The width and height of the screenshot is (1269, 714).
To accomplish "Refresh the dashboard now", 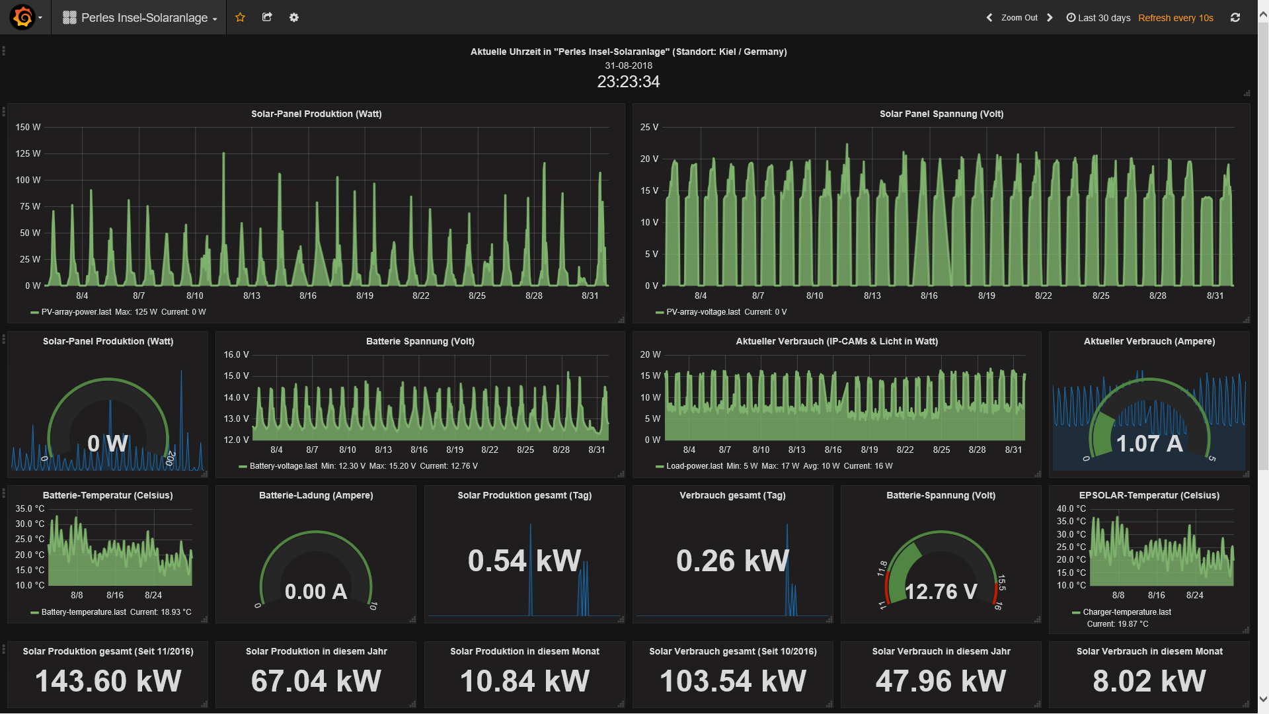I will (x=1235, y=18).
